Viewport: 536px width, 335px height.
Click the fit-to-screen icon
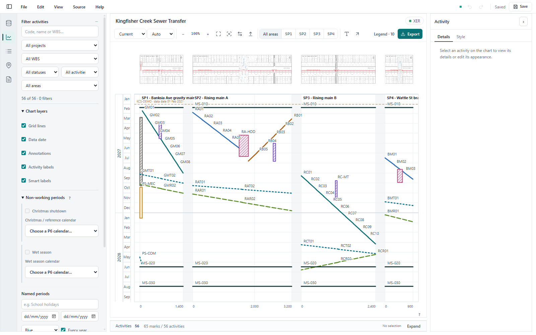pyautogui.click(x=218, y=34)
